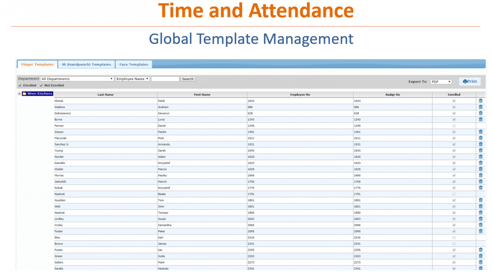This screenshot has width=493, height=273.
Task: Expand the Wren Kitchens tree node
Action: (19, 94)
